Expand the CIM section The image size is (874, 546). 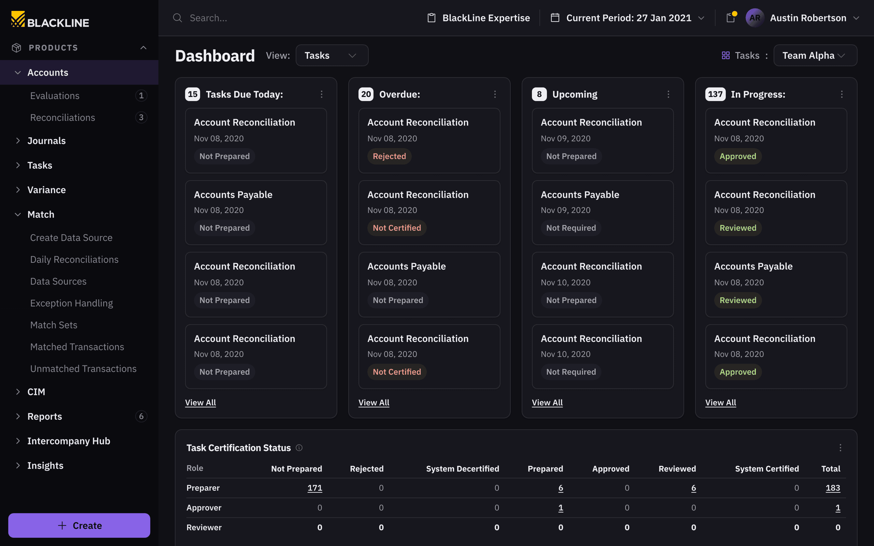[18, 392]
